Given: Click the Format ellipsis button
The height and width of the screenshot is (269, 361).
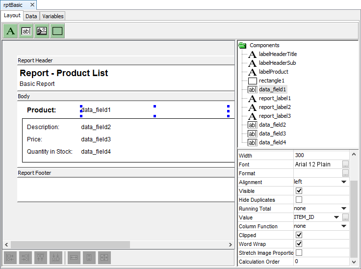Looking at the screenshot, I should click(x=345, y=173).
